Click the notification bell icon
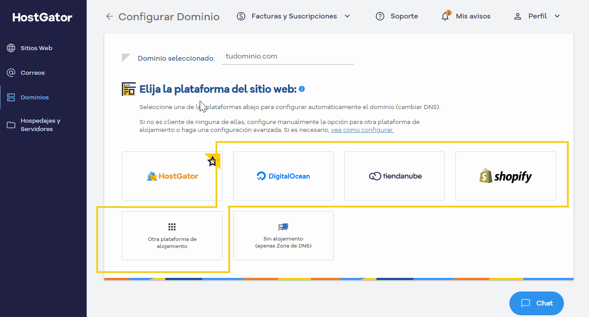Screen dimensions: 589x317 (x=446, y=16)
